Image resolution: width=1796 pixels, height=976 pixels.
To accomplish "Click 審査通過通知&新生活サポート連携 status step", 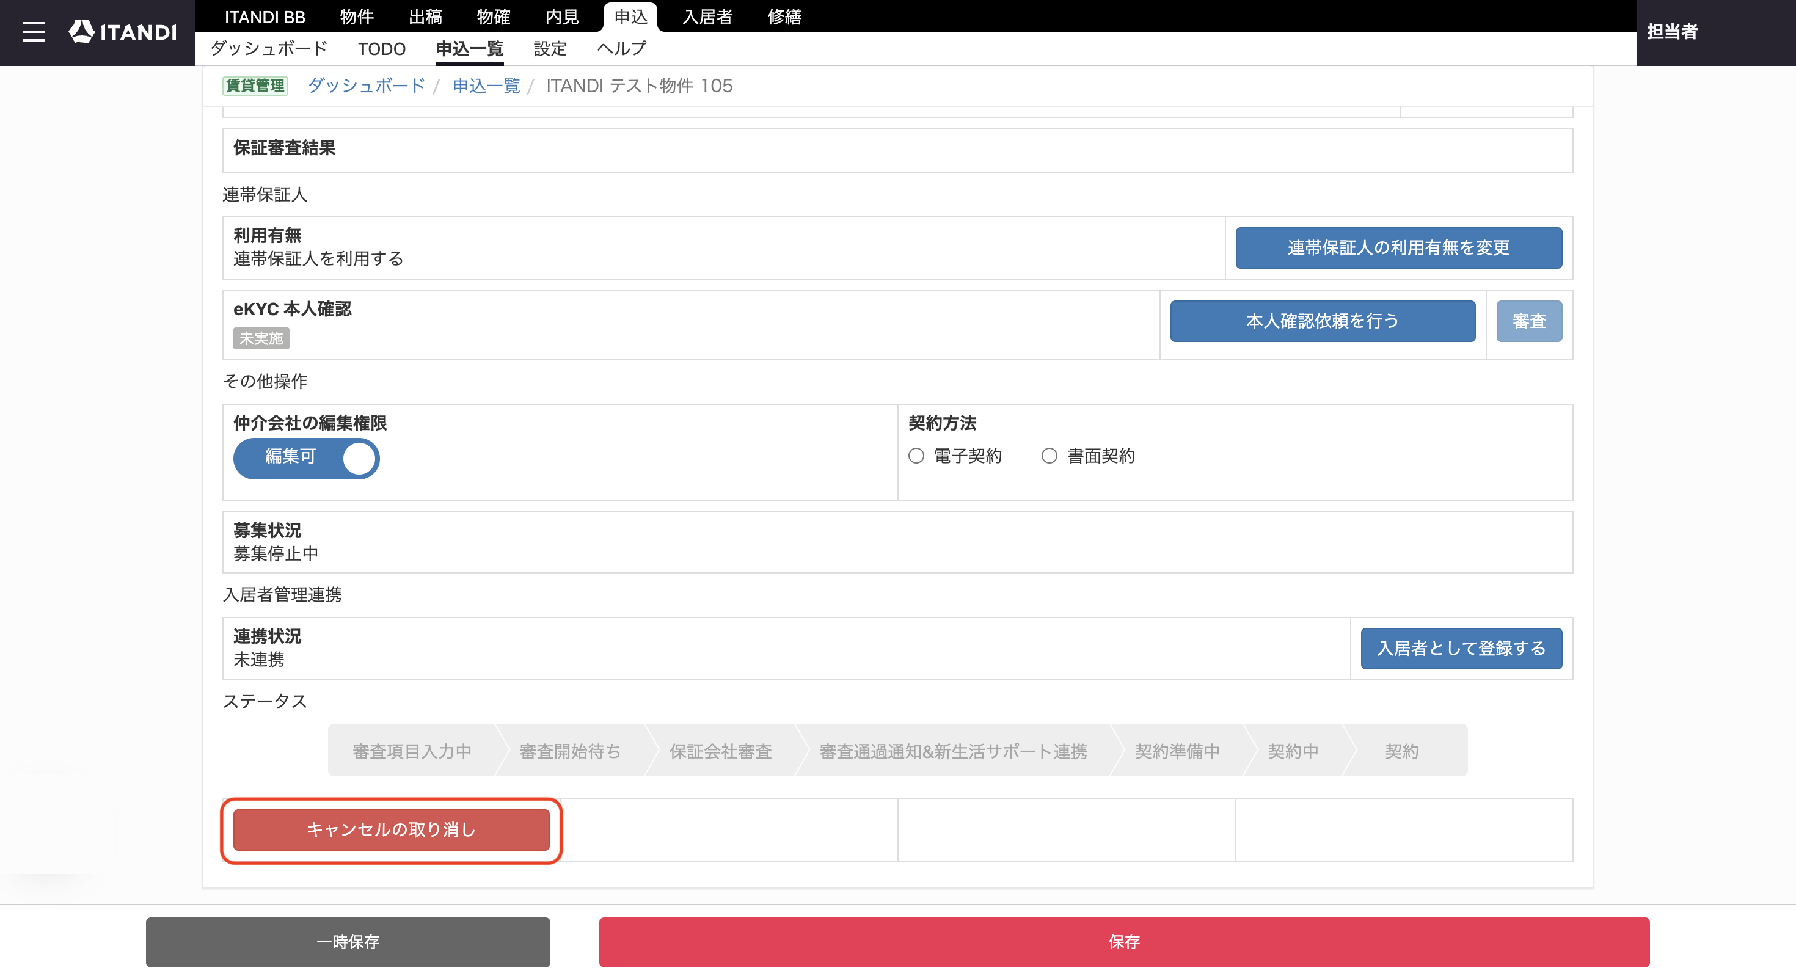I will [953, 751].
